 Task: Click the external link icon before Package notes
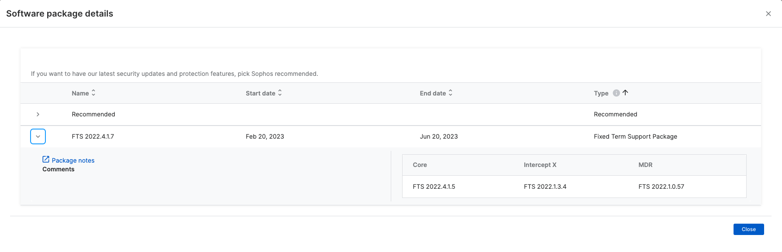pyautogui.click(x=46, y=160)
